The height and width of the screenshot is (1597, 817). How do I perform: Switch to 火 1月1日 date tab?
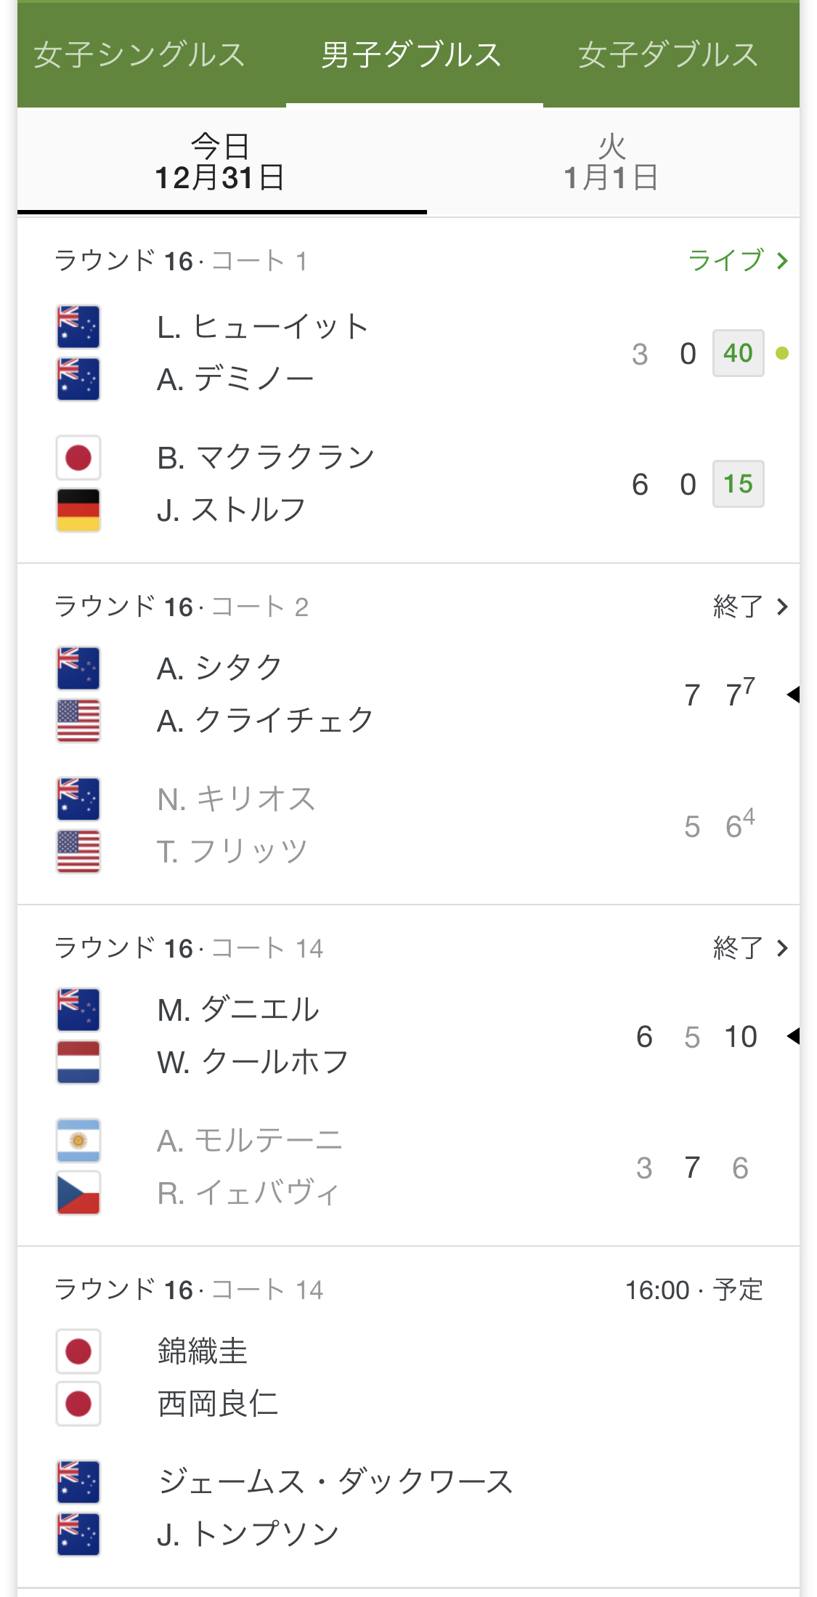611,163
